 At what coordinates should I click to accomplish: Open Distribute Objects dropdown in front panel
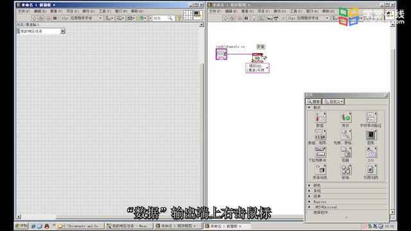(x=120, y=18)
